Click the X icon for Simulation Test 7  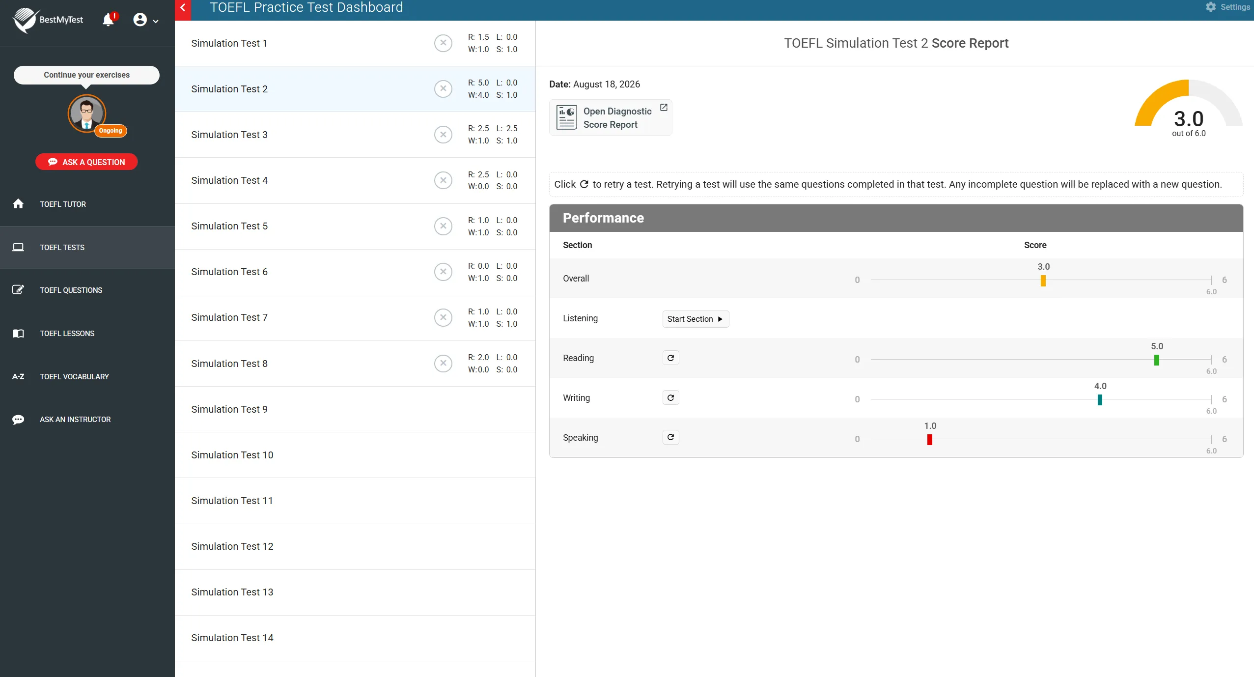(443, 317)
